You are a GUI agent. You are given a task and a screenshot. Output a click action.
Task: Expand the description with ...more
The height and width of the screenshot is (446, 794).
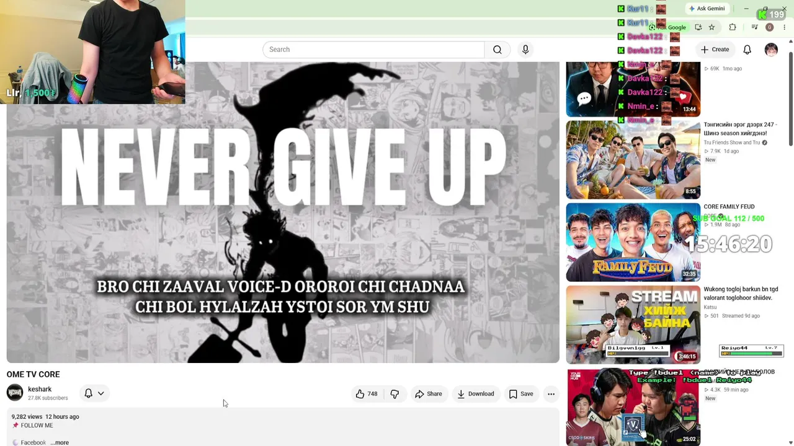pyautogui.click(x=60, y=442)
